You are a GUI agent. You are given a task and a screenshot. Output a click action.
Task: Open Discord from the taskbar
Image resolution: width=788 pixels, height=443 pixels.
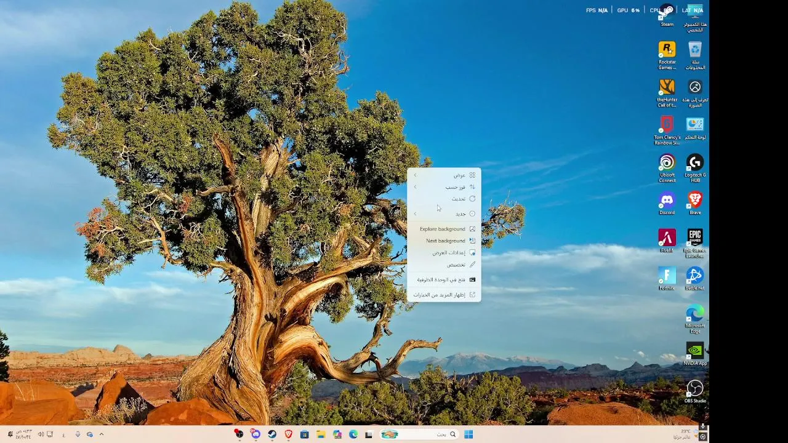[255, 434]
